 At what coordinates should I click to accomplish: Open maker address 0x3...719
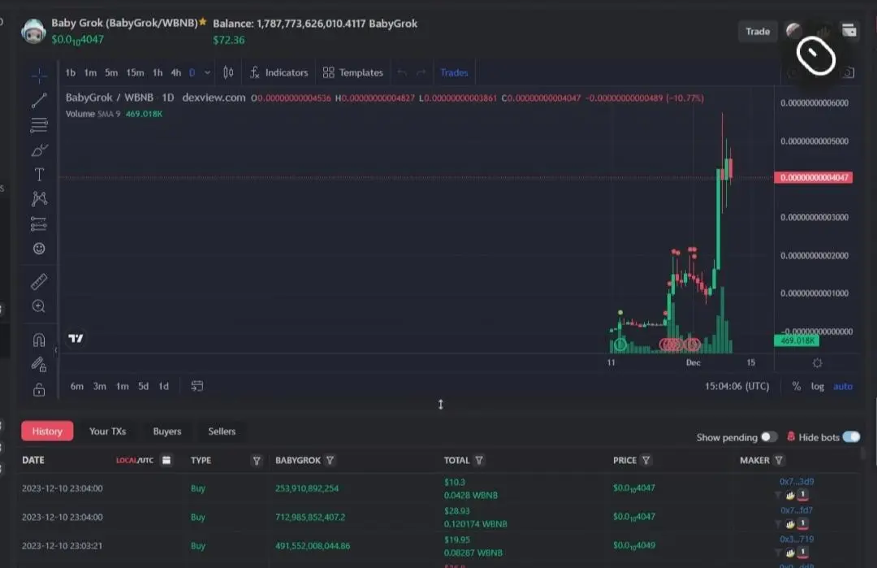coord(797,539)
